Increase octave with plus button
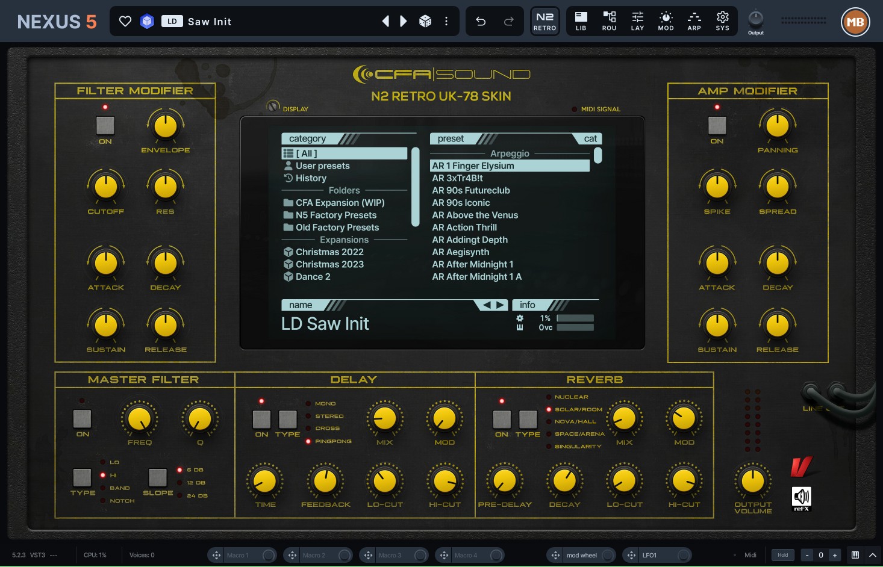The width and height of the screenshot is (883, 567). point(835,555)
